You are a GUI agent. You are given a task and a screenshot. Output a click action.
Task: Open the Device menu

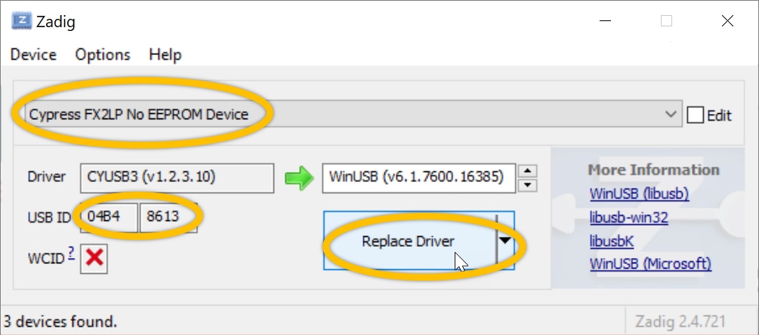33,54
